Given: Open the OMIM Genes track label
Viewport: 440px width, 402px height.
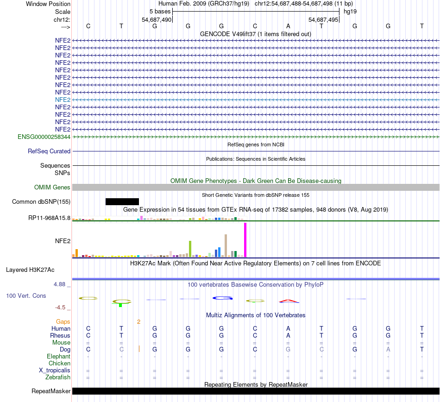Looking at the screenshot, I should pyautogui.click(x=52, y=187).
